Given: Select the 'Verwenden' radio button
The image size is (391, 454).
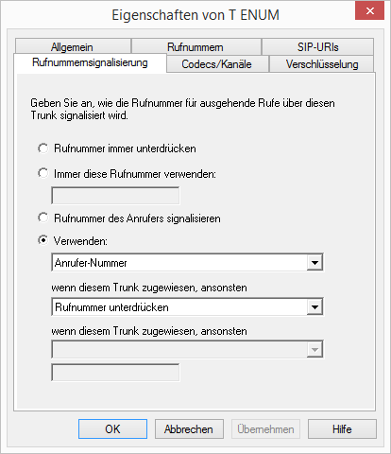Looking at the screenshot, I should pos(43,240).
